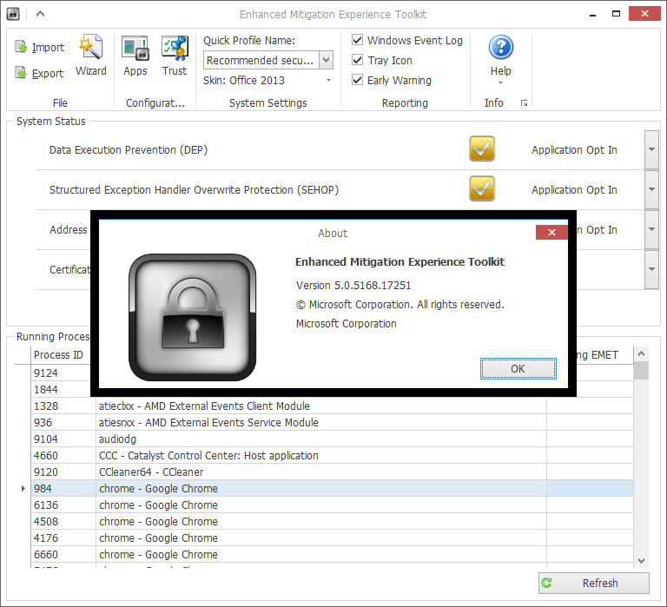The width and height of the screenshot is (667, 607).
Task: Click process ID 9104 cell
Action: coord(63,439)
